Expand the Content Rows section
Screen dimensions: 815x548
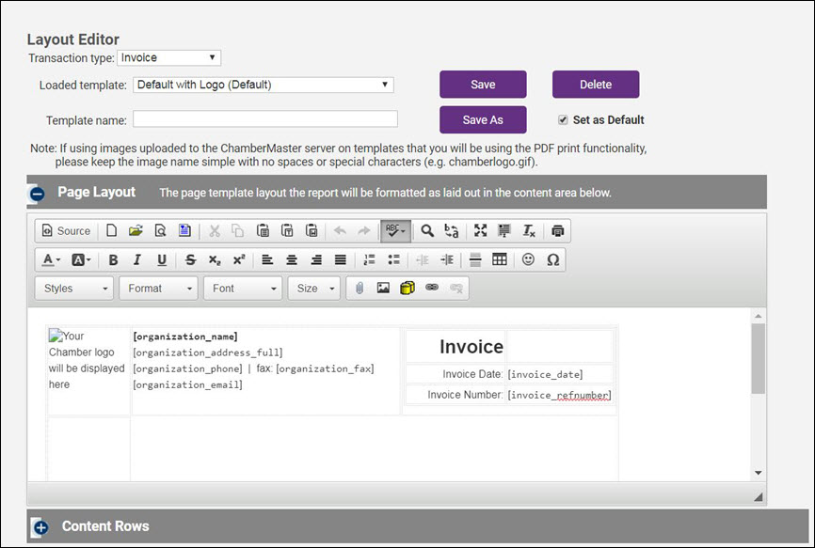(x=40, y=527)
